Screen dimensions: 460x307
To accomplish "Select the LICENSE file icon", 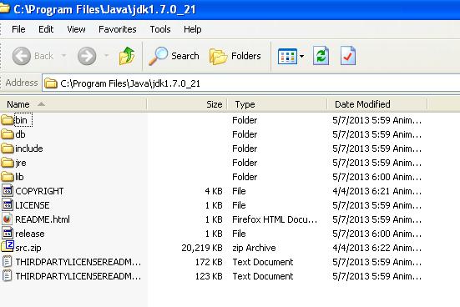I will click(x=8, y=204).
